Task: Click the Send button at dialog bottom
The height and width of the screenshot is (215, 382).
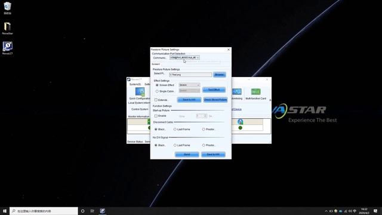Action: tap(187, 155)
